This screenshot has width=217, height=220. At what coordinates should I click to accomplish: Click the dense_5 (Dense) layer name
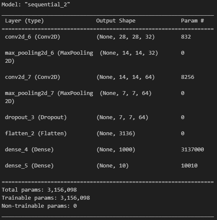click(x=29, y=166)
